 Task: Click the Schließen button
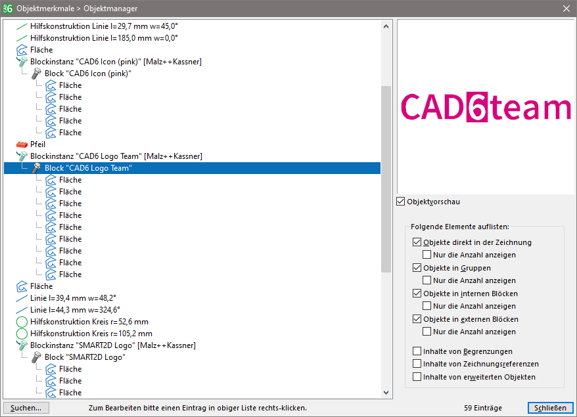[x=550, y=408]
